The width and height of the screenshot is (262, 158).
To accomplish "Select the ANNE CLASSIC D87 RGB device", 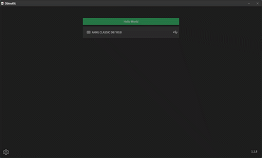I will tap(131, 32).
